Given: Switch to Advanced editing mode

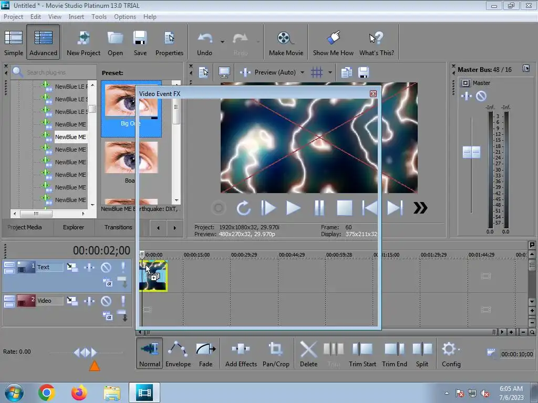Looking at the screenshot, I should click(43, 43).
